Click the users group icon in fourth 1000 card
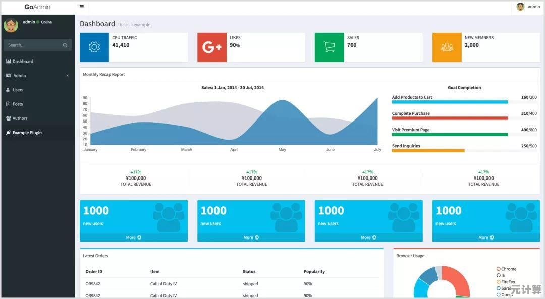The height and width of the screenshot is (299, 545). pyautogui.click(x=521, y=217)
